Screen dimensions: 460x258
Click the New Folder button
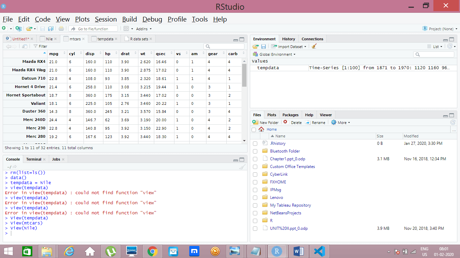pos(266,123)
